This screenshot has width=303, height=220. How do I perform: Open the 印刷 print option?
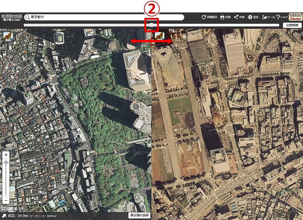(225, 17)
